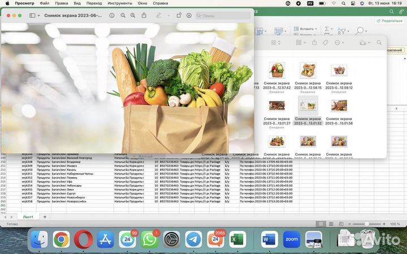The width and height of the screenshot is (407, 254).
Task: Open the Правка menu
Action: [x=61, y=3]
